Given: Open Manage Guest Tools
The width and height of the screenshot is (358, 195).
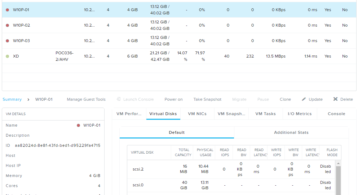Looking at the screenshot, I should (86, 99).
